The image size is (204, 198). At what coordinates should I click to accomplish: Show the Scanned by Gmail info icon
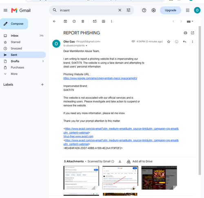pos(113,161)
